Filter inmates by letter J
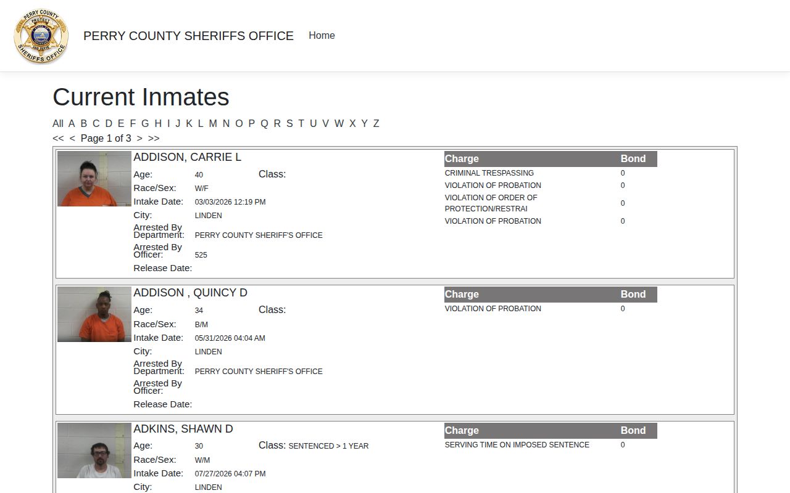This screenshot has width=790, height=493. (x=178, y=123)
